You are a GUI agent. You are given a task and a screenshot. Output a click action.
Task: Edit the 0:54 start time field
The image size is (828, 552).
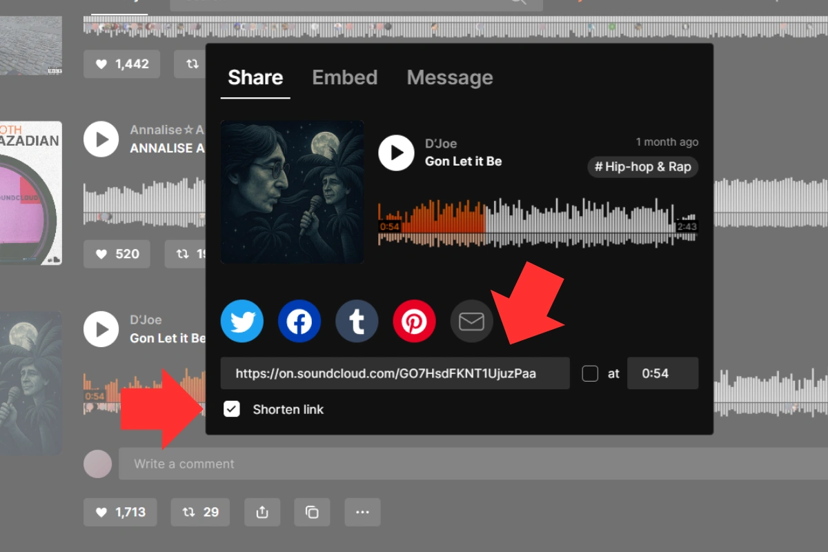[662, 373]
